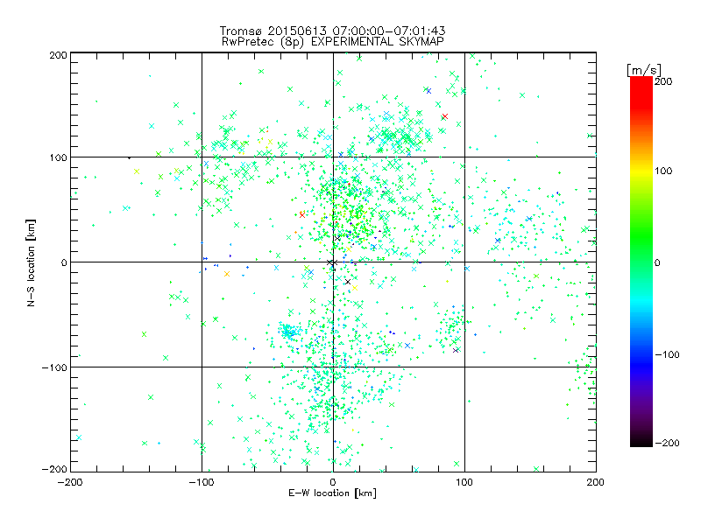Click the N-S axis 200 tick label

coord(58,55)
